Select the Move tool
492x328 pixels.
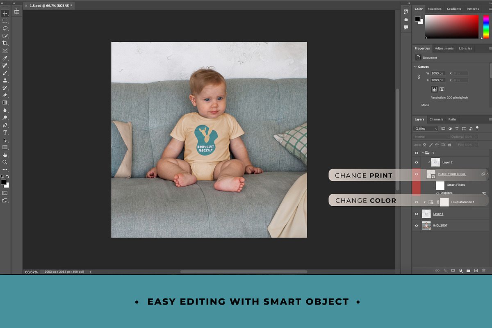click(x=5, y=14)
